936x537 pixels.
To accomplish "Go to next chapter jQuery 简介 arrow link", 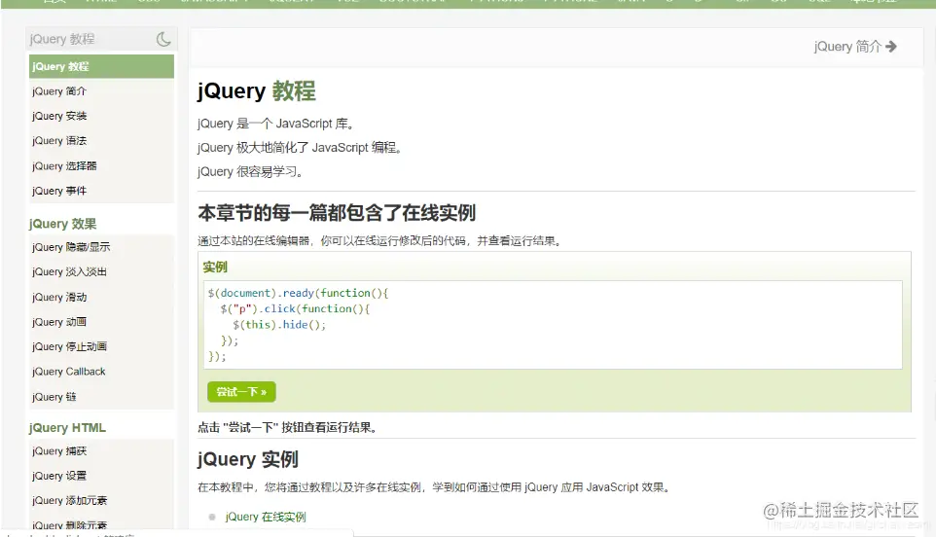I will tap(855, 47).
